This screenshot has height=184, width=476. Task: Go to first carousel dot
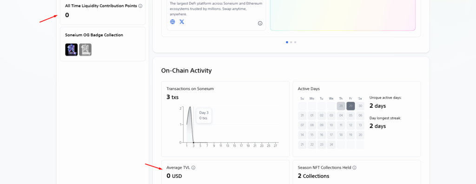click(x=287, y=42)
